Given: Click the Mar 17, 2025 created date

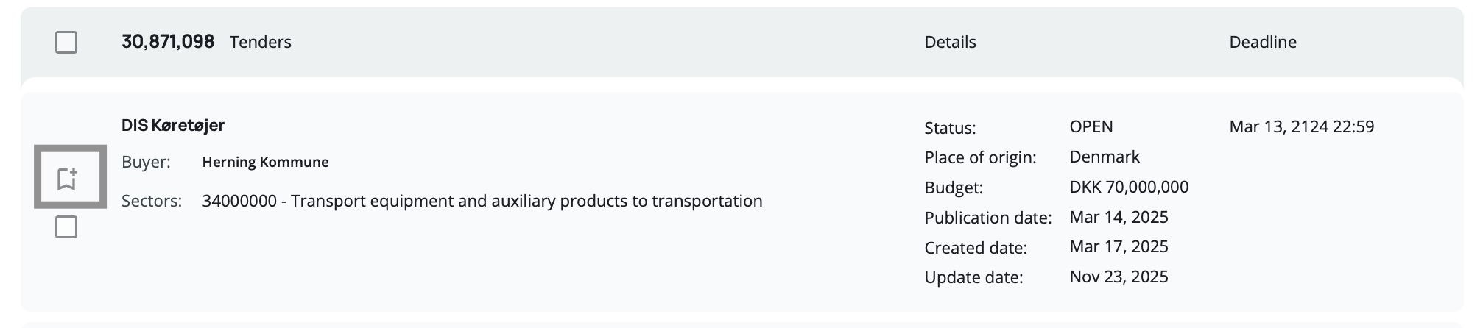Looking at the screenshot, I should 1119,247.
